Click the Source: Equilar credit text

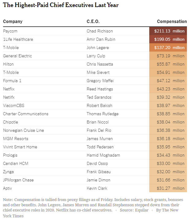pyautogui.click(x=134, y=210)
